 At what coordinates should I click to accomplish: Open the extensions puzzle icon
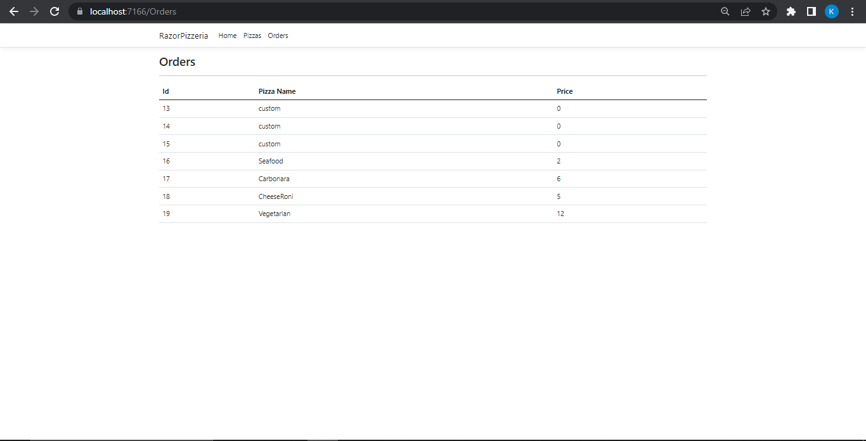[791, 11]
